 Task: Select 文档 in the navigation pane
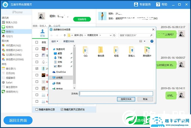(58, 62)
